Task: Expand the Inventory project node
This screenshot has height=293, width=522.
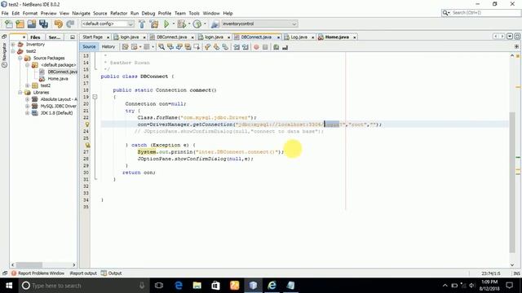Action: pos(13,44)
